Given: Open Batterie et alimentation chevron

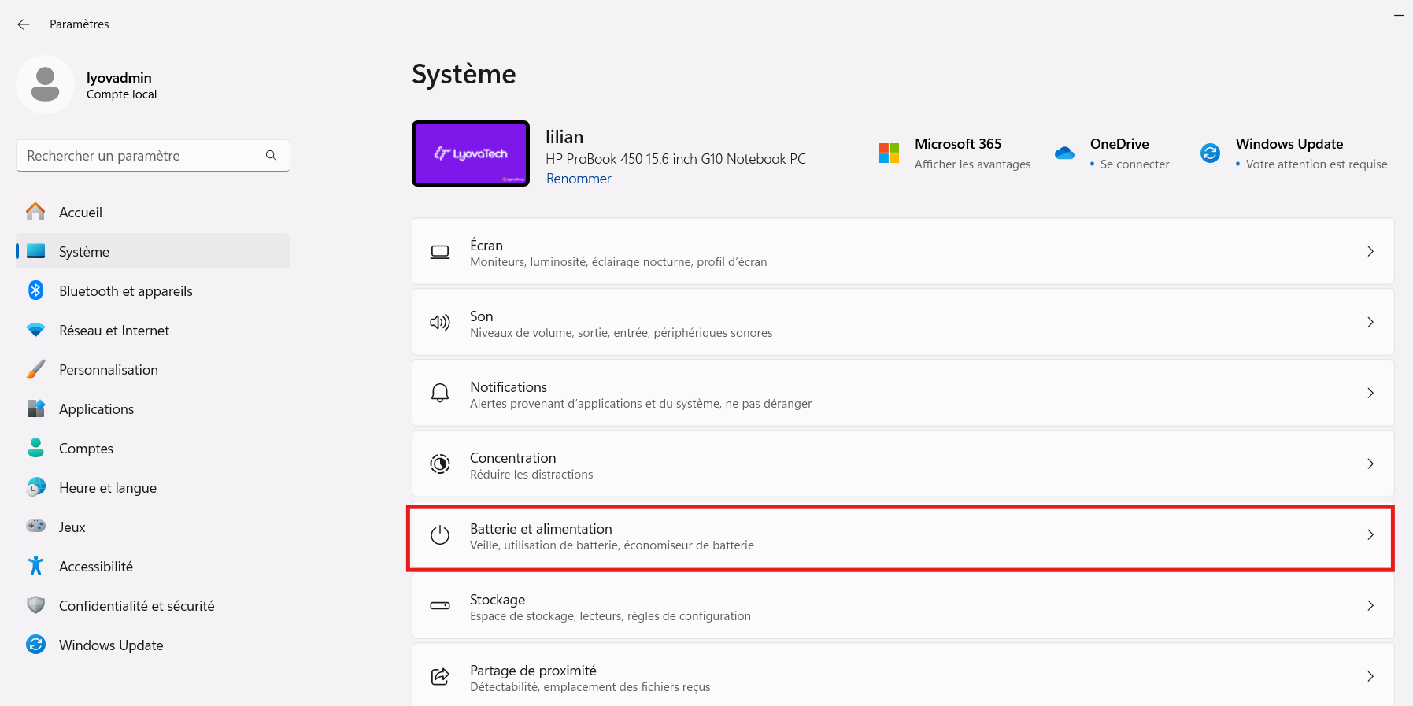Looking at the screenshot, I should (1370, 535).
